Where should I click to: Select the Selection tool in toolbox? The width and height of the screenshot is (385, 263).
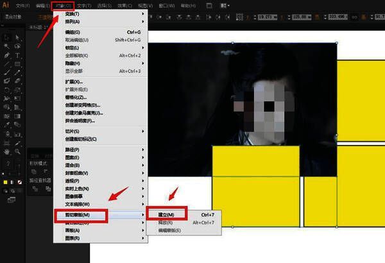click(x=6, y=37)
